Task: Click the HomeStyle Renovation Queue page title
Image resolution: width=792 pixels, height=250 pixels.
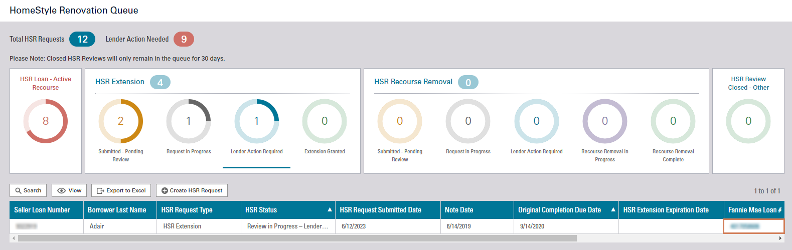Action: pyautogui.click(x=74, y=11)
